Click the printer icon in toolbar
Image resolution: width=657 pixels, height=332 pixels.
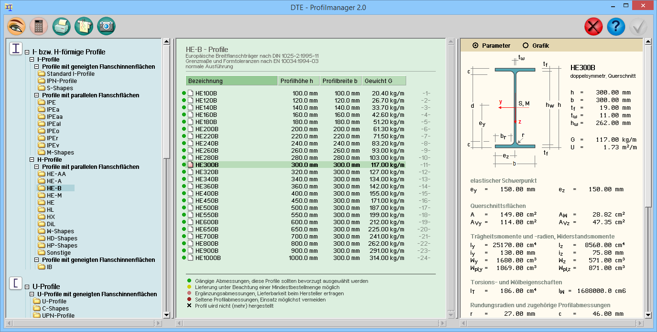tap(62, 26)
